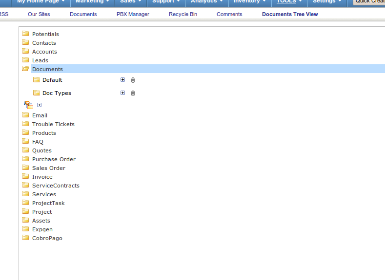Viewport: 385px width, 280px height.
Task: Delete the Default folder using trash icon
Action: (133, 80)
